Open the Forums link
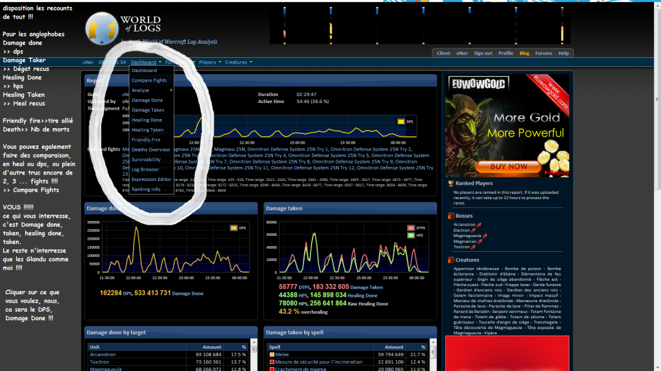The image size is (661, 371). click(x=544, y=53)
